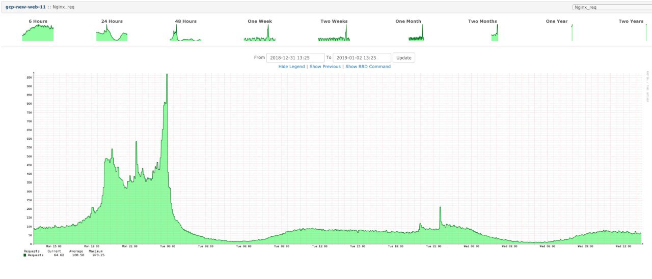Screen dimensions: 652x279
Task: Select the Two Years graph thumbnail
Action: [631, 33]
